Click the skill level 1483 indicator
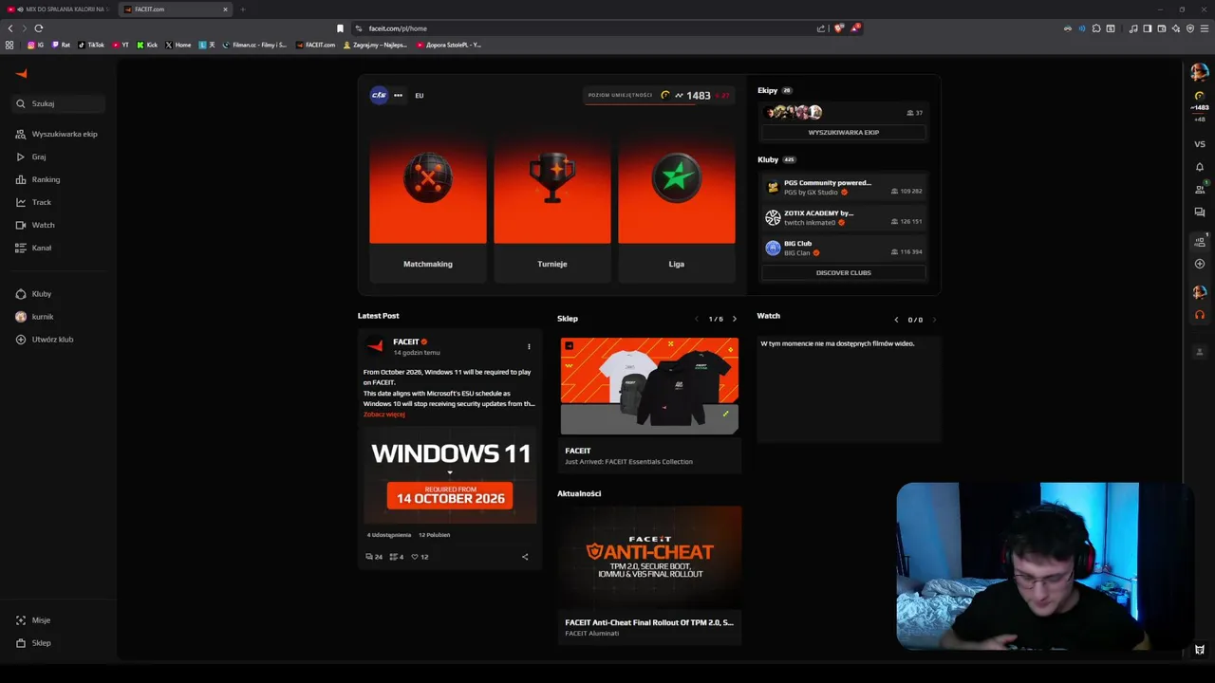Screen dimensions: 1215x683 [658, 95]
